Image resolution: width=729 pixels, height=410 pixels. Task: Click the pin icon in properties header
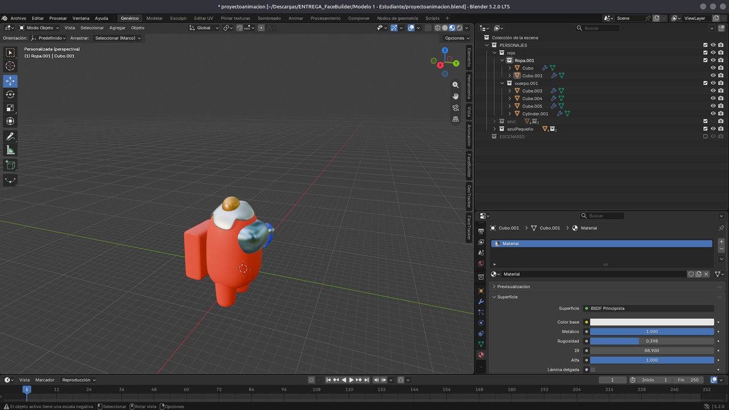[721, 228]
